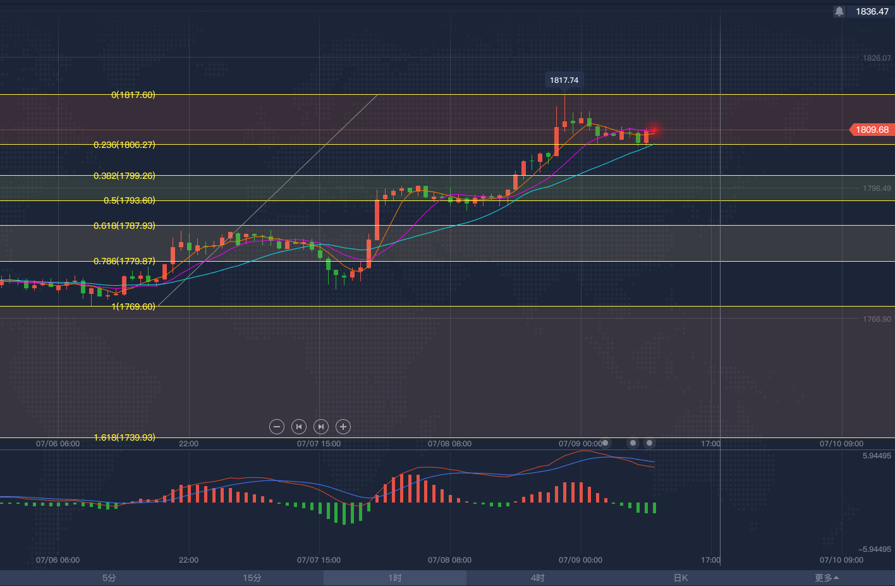Select Fibonacci level 0.382(1799.26) label
The height and width of the screenshot is (586, 895).
[125, 176]
